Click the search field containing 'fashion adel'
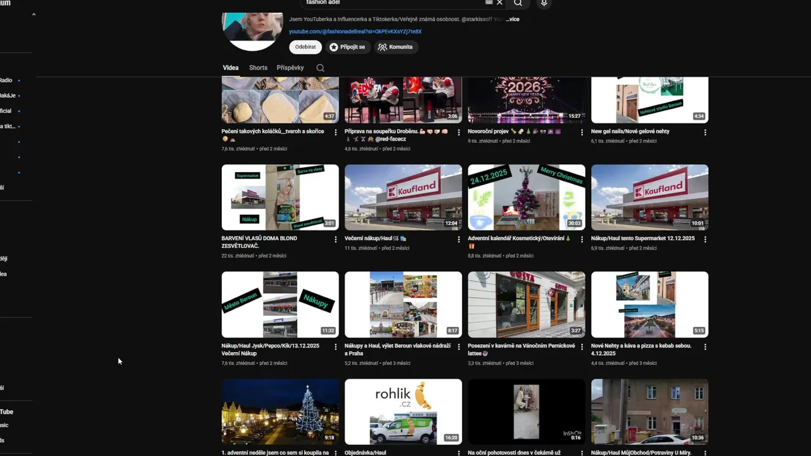The image size is (811, 456). tap(393, 3)
